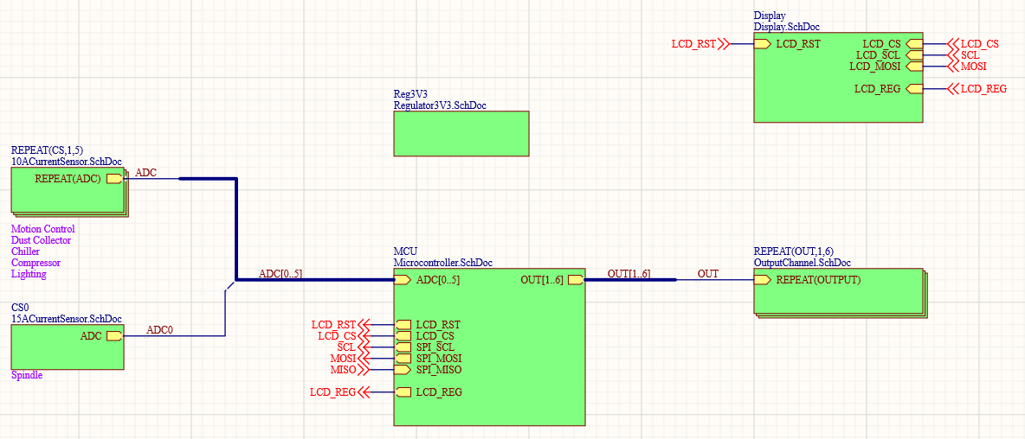1025x439 pixels.
Task: Select LCD_REG sheet entry inside Display block
Action: (x=888, y=89)
